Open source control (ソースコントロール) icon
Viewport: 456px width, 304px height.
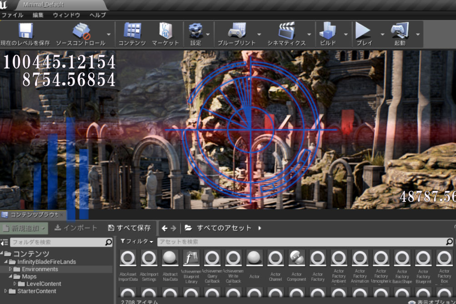(x=81, y=31)
